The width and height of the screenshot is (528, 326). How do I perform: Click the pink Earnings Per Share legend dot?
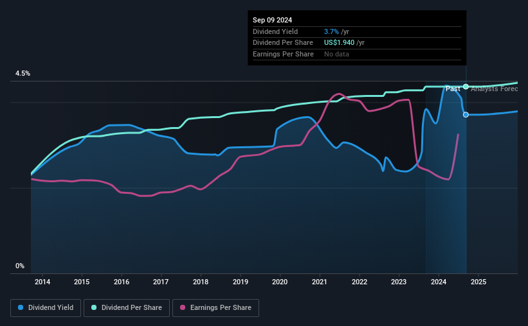tap(183, 307)
